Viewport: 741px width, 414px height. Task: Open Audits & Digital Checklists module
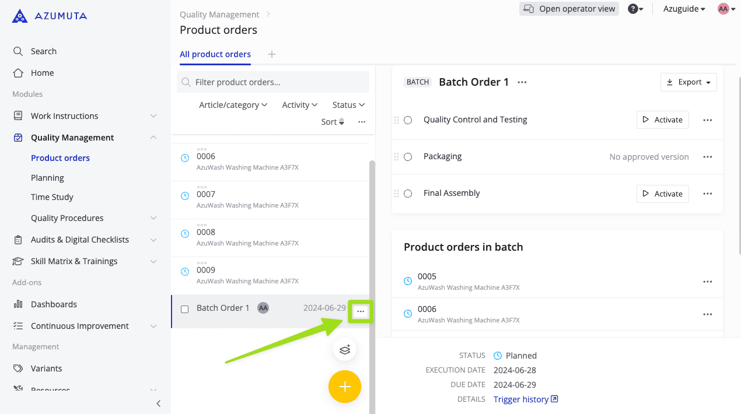tap(19, 239)
